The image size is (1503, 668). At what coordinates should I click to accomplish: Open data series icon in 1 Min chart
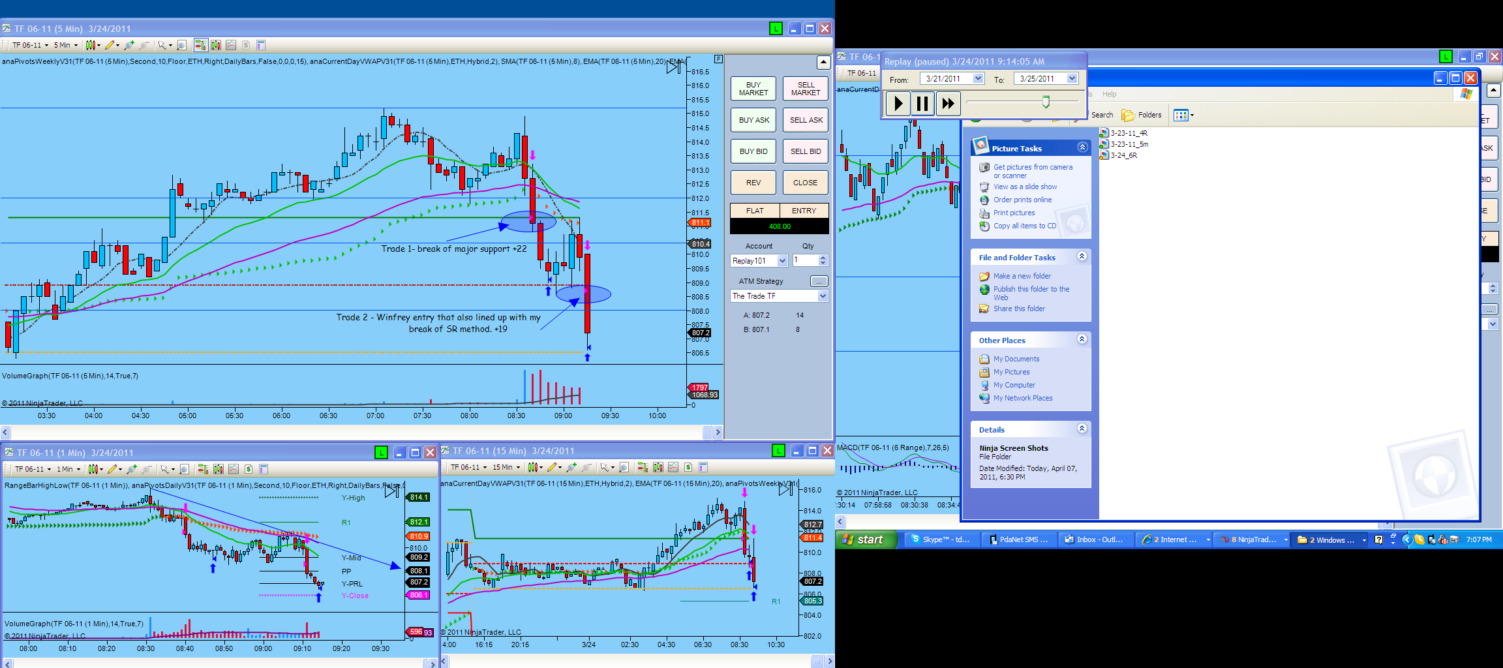point(219,469)
